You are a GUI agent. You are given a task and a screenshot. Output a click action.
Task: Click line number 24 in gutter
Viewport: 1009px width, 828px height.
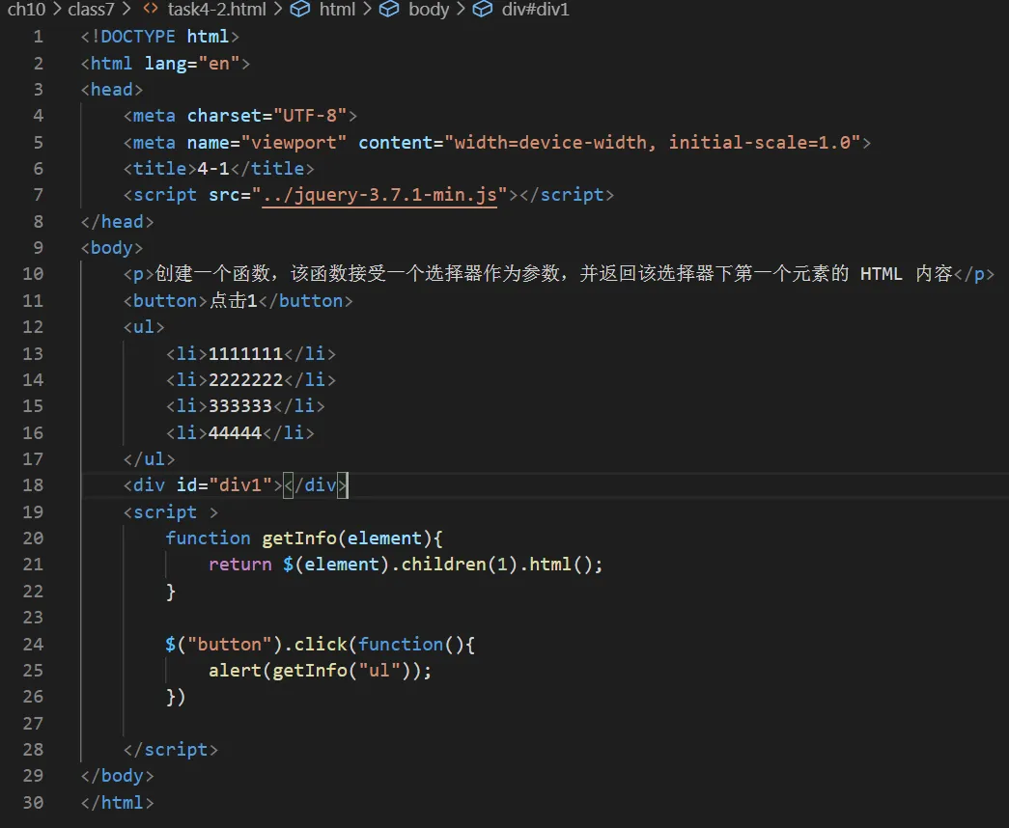(33, 644)
